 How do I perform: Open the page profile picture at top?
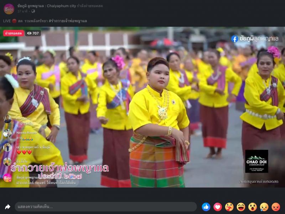9,9
